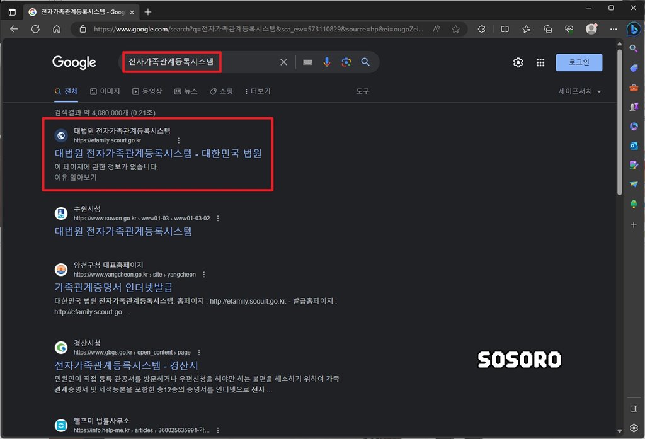Open browser extensions menu
Viewport: 645px width, 439px height.
pos(482,29)
